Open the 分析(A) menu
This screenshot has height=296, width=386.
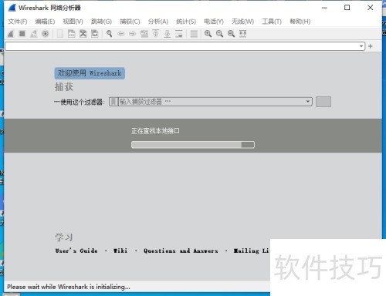tap(158, 22)
